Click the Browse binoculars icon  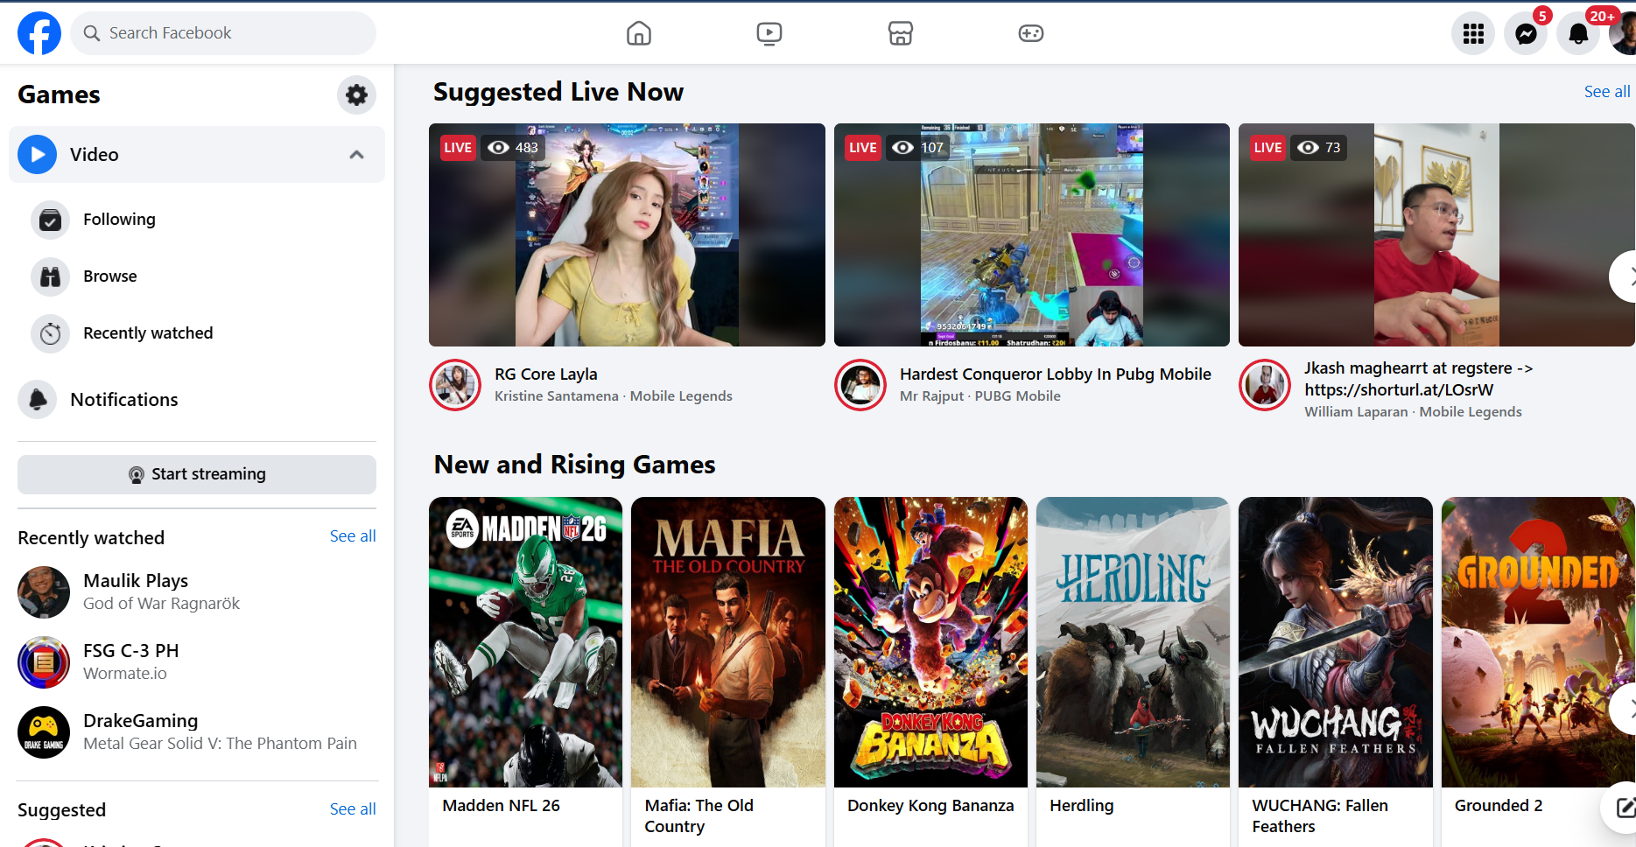[51, 276]
